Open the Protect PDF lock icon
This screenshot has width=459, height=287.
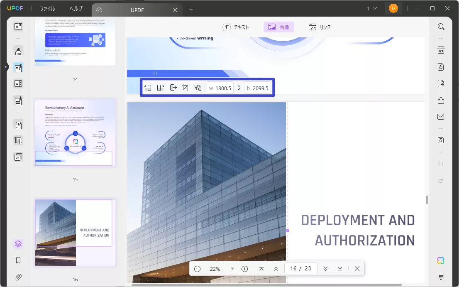click(x=441, y=84)
